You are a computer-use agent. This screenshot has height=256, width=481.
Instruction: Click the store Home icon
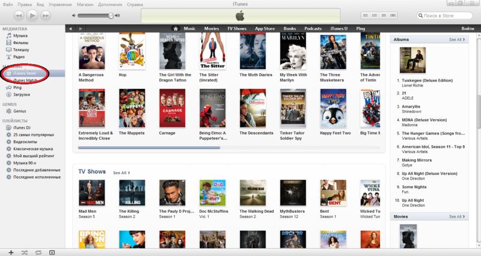tap(176, 28)
